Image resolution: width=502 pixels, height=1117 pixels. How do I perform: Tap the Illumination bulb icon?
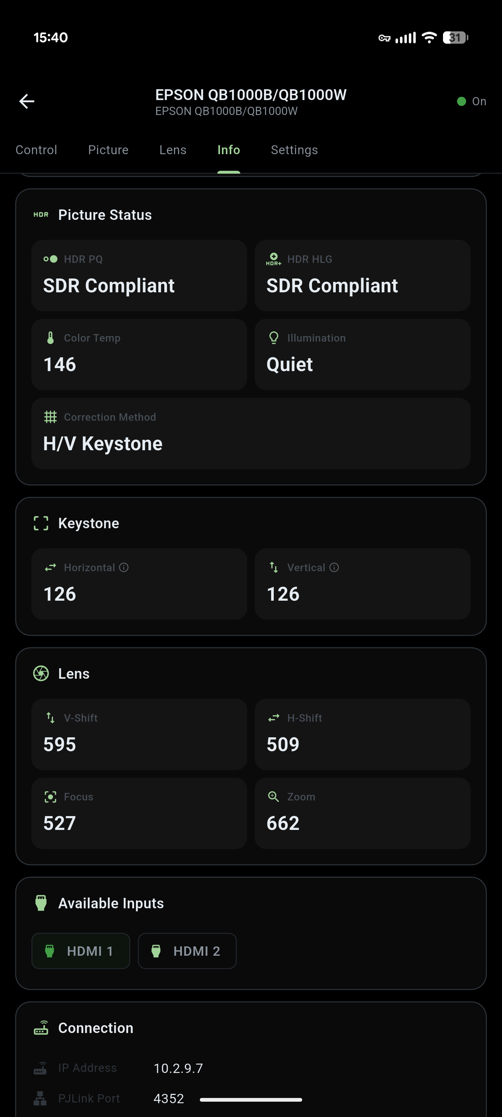[274, 338]
